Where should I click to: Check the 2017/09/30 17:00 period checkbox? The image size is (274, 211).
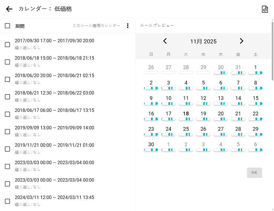[x=7, y=44]
